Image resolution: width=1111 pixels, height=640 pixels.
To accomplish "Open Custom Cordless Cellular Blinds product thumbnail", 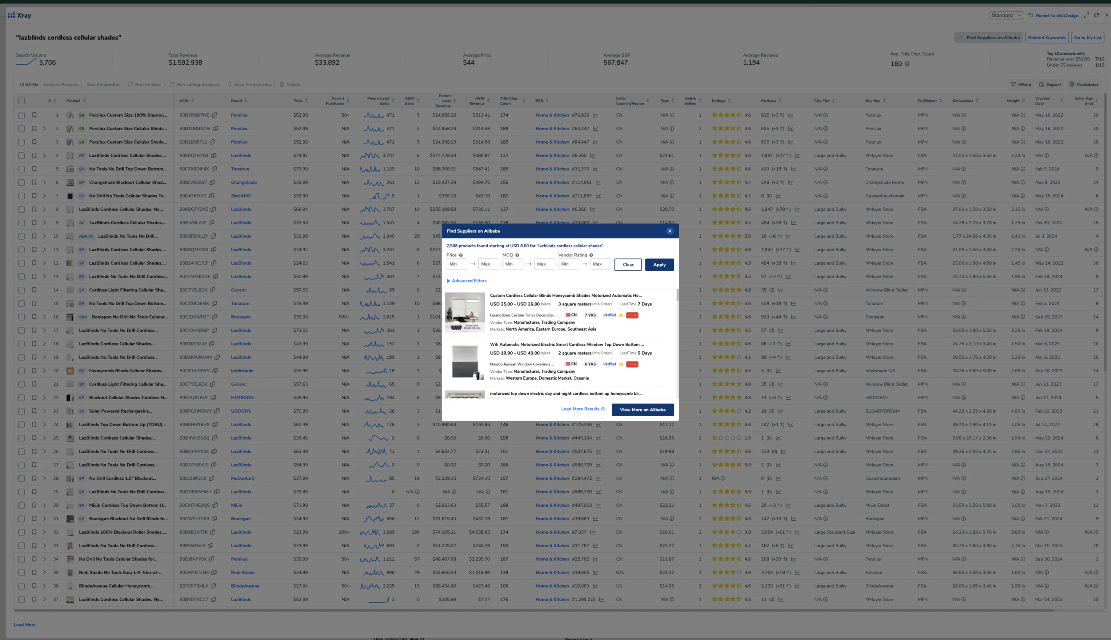I will click(x=465, y=312).
